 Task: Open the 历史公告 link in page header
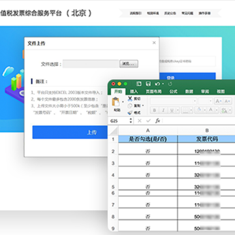point(170,13)
